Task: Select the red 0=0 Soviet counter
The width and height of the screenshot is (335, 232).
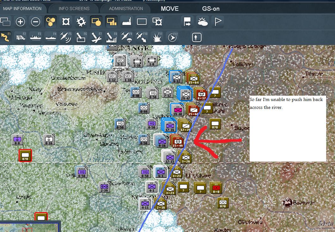Action: (216, 188)
